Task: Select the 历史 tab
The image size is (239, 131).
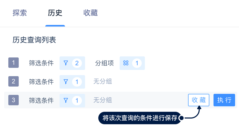Action: [x=55, y=13]
